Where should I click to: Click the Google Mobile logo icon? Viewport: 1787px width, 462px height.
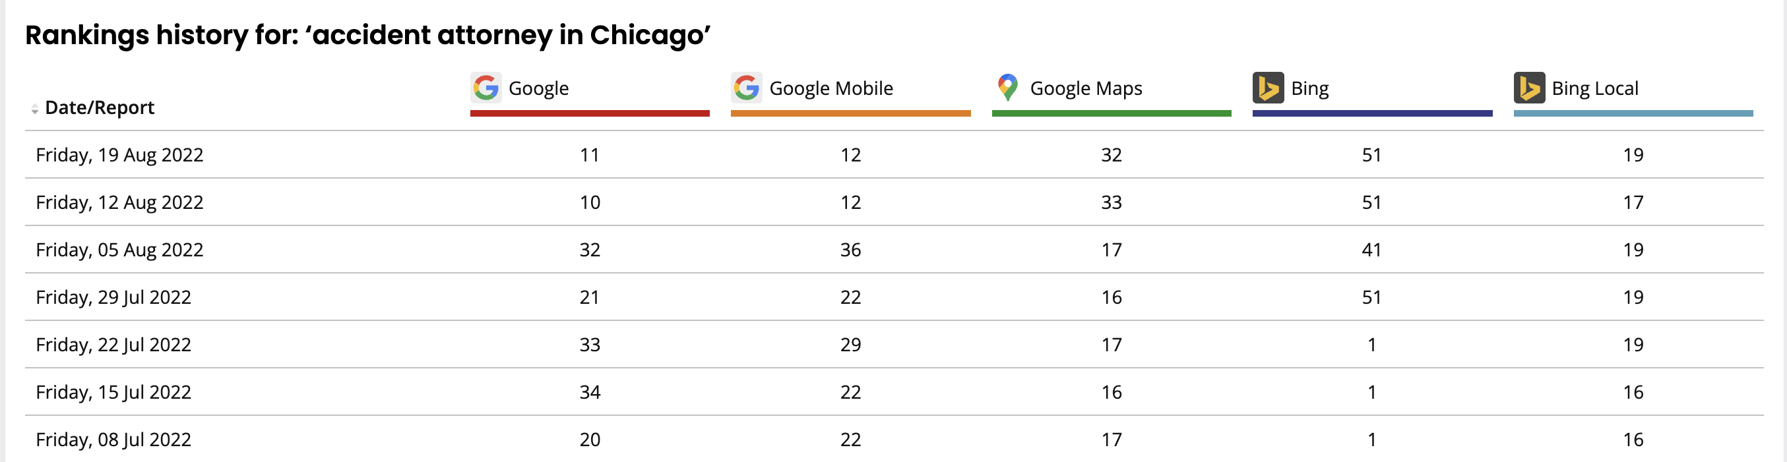tap(747, 88)
